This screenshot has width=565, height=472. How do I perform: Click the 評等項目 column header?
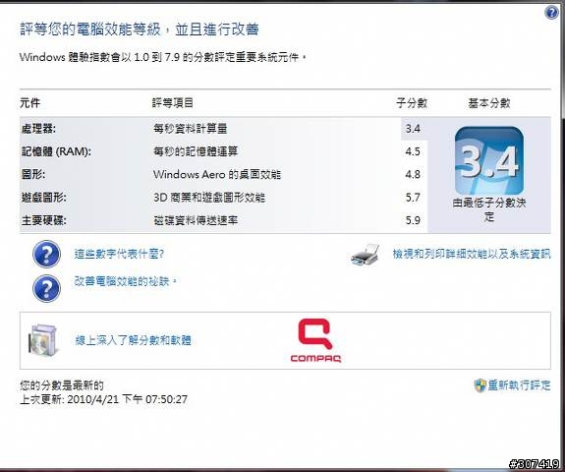click(173, 103)
